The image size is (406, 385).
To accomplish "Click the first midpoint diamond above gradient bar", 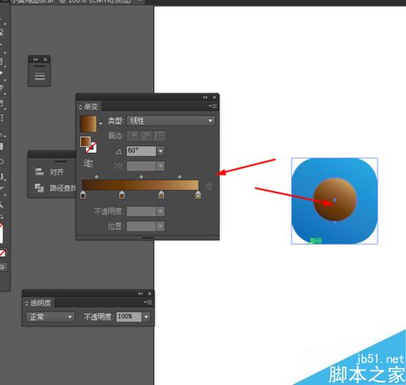I will (97, 177).
